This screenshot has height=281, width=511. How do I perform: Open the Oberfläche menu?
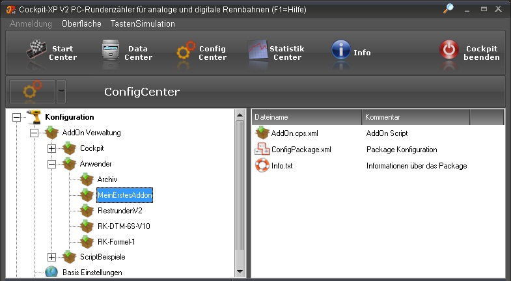click(81, 24)
